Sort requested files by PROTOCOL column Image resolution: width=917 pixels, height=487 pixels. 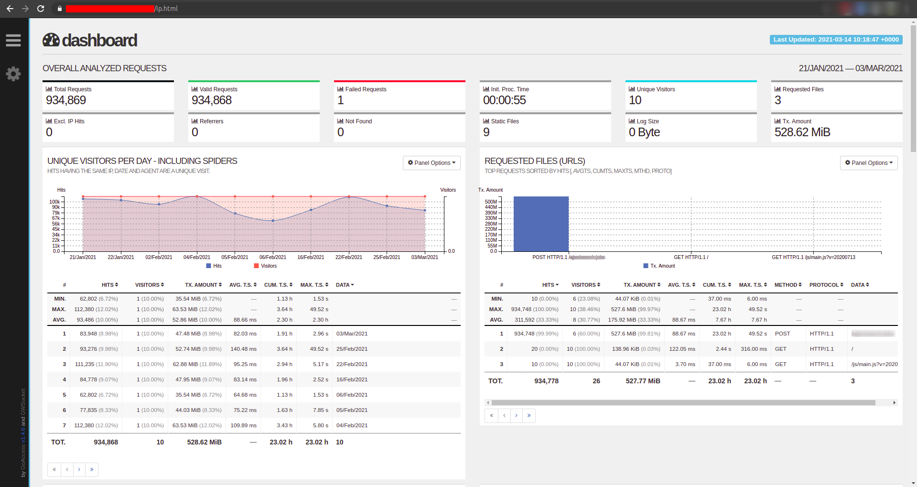tap(826, 285)
